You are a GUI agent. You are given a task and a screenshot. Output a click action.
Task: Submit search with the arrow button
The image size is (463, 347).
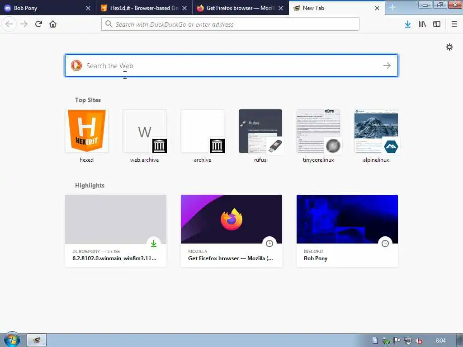387,66
